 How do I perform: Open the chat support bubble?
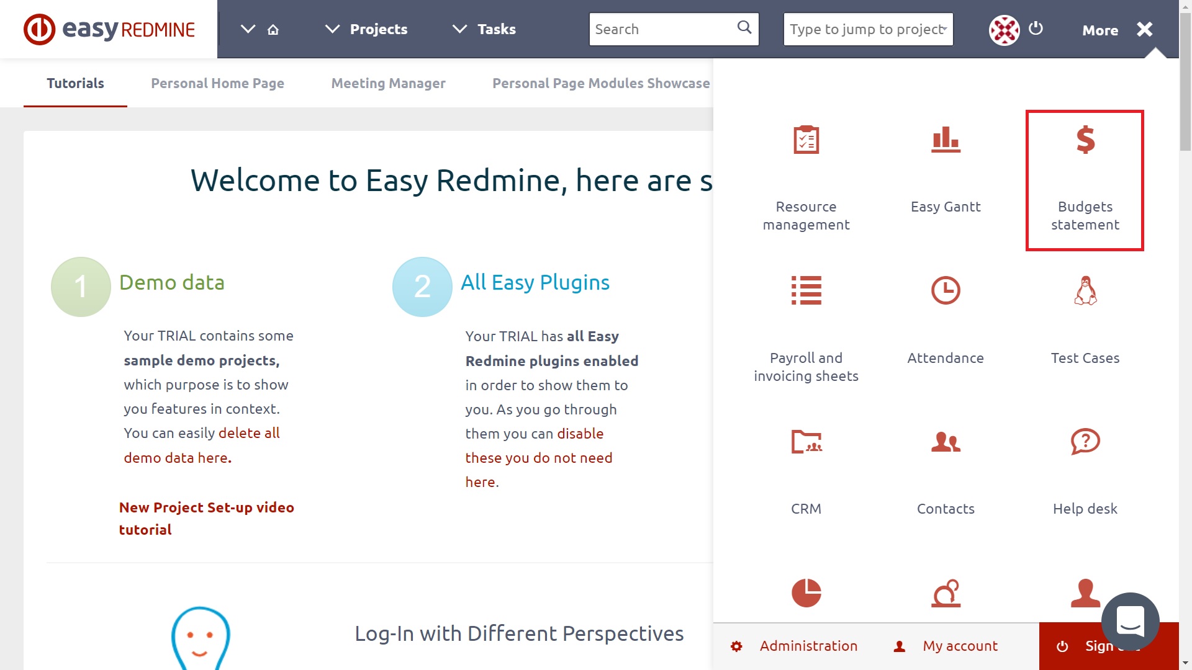pyautogui.click(x=1130, y=621)
